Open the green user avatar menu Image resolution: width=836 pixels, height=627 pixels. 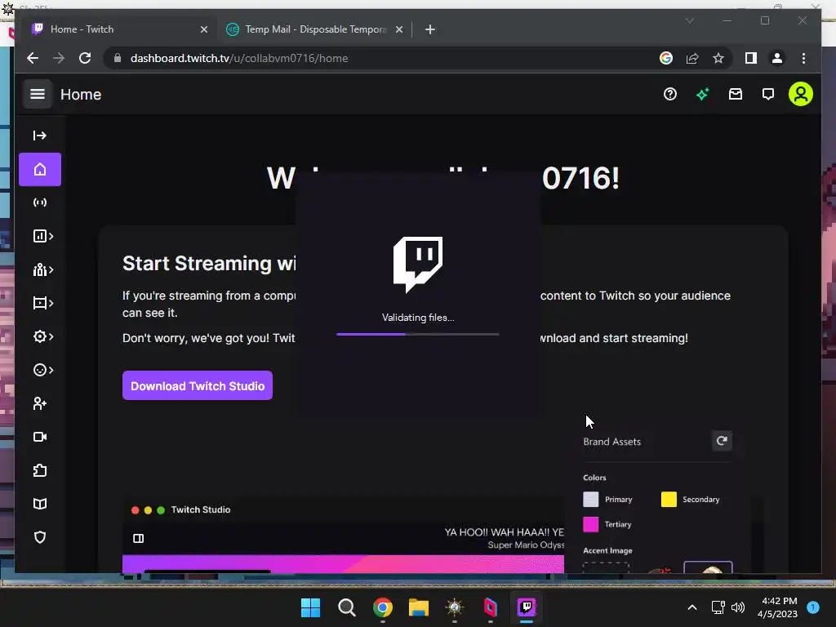pyautogui.click(x=801, y=95)
